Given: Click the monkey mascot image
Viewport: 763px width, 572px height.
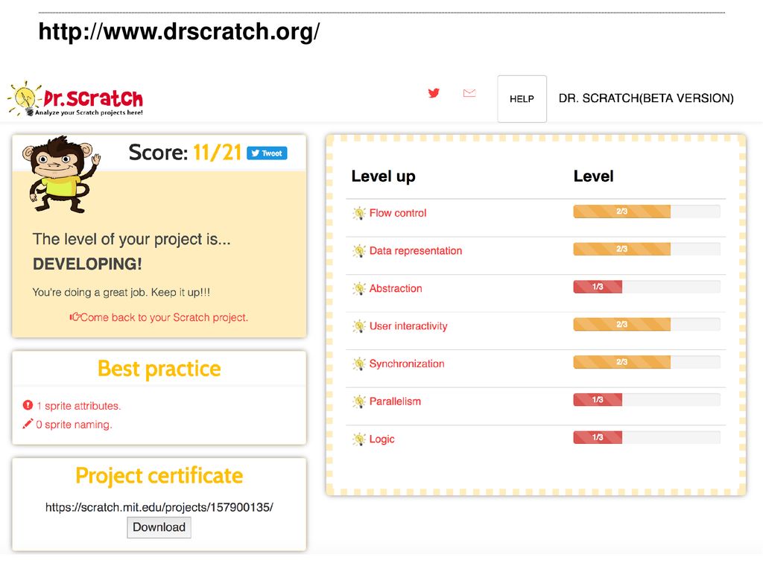Looking at the screenshot, I should 61,175.
